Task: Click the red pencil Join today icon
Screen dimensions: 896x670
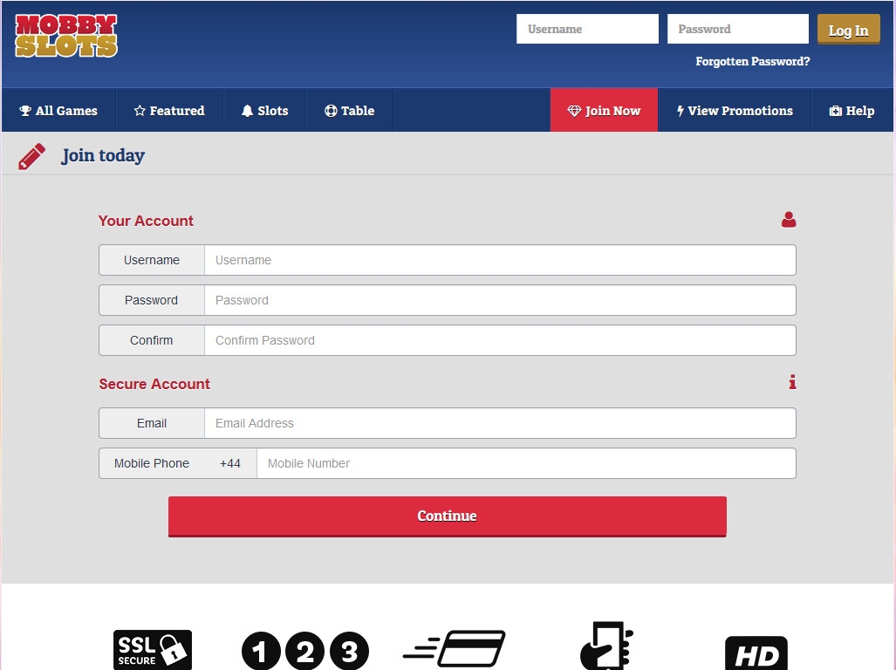Action: [x=31, y=156]
